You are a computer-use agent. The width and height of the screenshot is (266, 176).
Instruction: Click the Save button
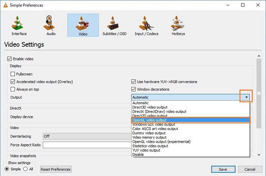point(223,169)
